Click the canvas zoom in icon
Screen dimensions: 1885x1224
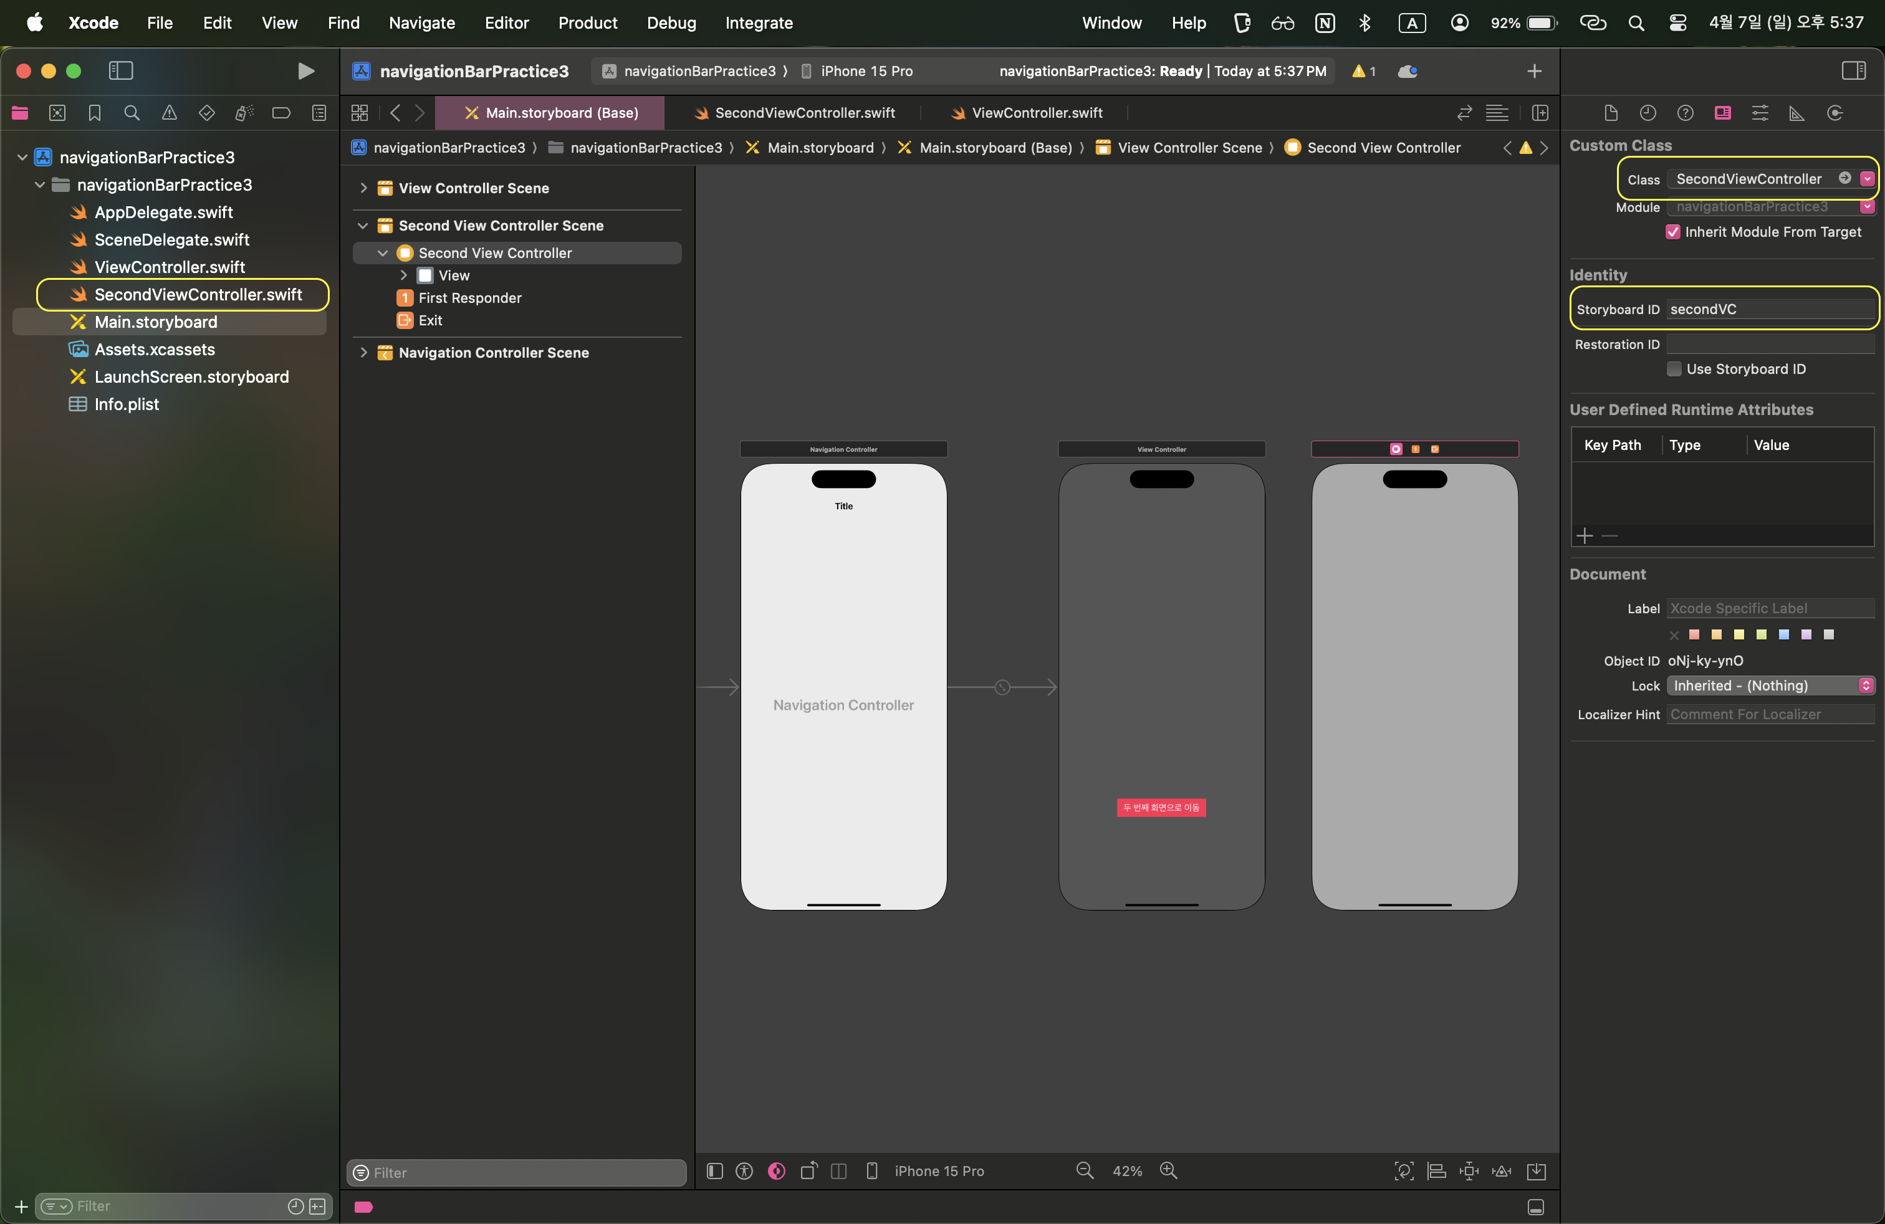pyautogui.click(x=1168, y=1171)
